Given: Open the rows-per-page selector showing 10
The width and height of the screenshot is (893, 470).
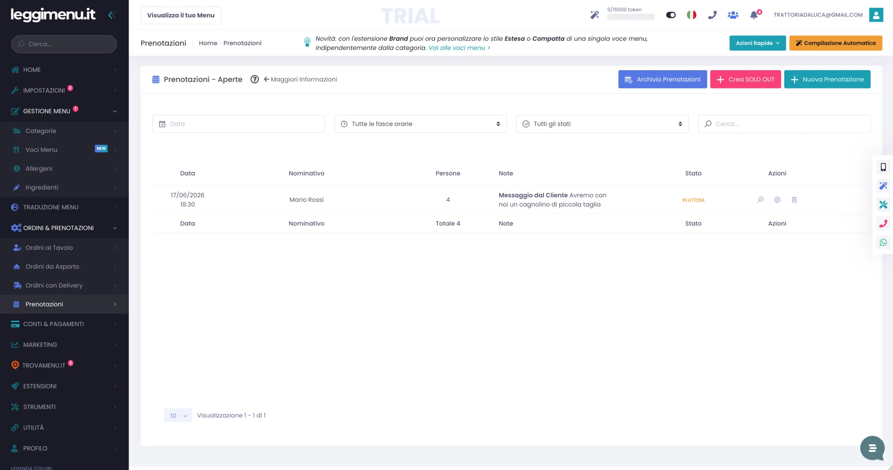Looking at the screenshot, I should pyautogui.click(x=178, y=416).
